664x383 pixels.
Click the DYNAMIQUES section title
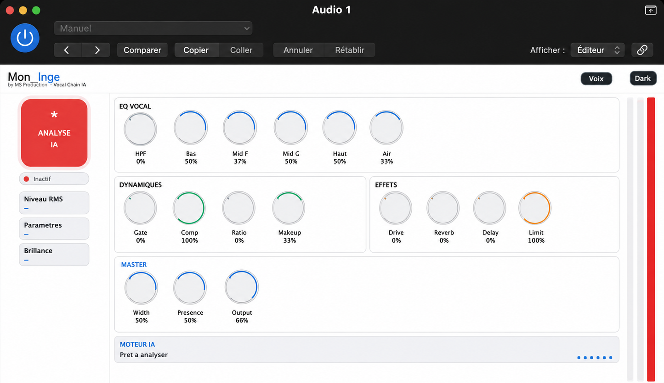point(141,185)
